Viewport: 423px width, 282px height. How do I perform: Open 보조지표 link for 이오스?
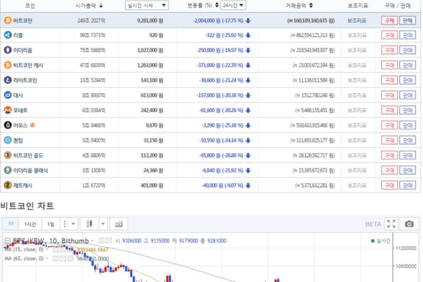(357, 125)
